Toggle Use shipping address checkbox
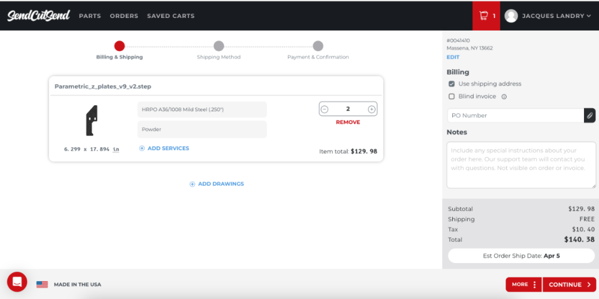599x299 pixels. pyautogui.click(x=452, y=84)
